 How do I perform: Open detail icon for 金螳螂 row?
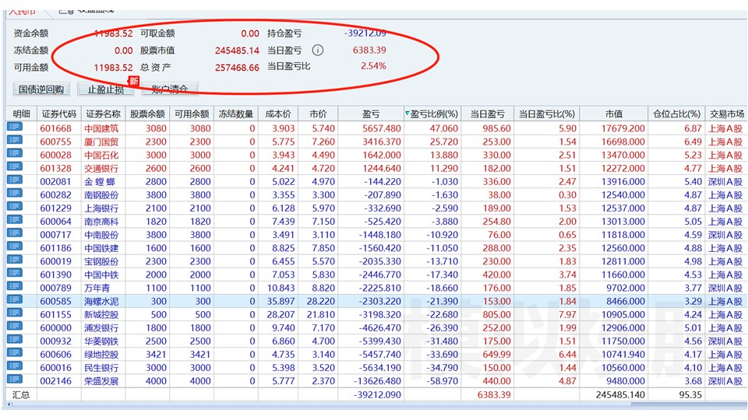point(14,180)
